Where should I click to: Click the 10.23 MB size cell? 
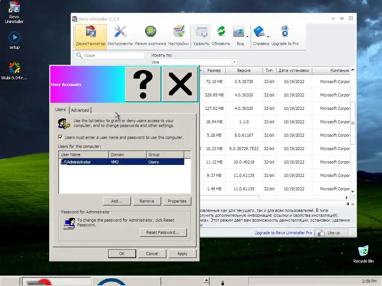click(x=214, y=149)
